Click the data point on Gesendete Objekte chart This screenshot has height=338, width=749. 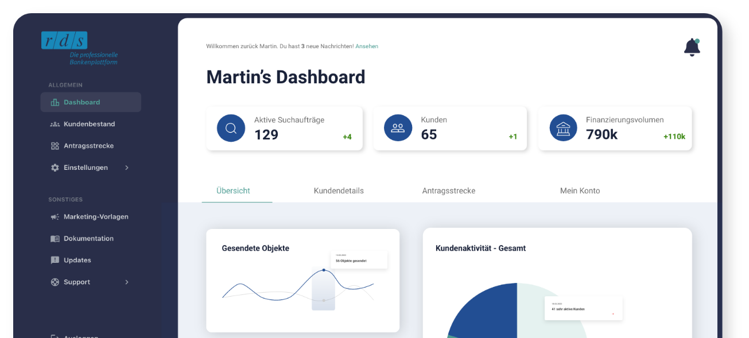click(x=324, y=270)
